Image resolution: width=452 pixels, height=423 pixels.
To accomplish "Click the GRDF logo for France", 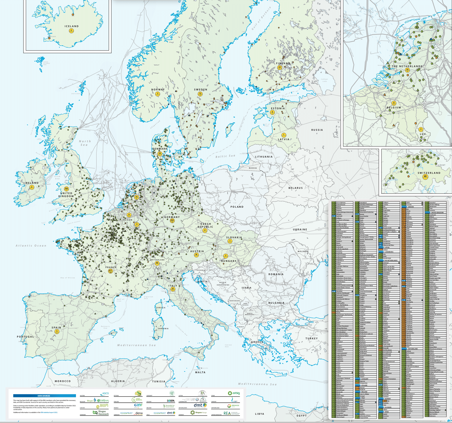I will click(x=138, y=405).
